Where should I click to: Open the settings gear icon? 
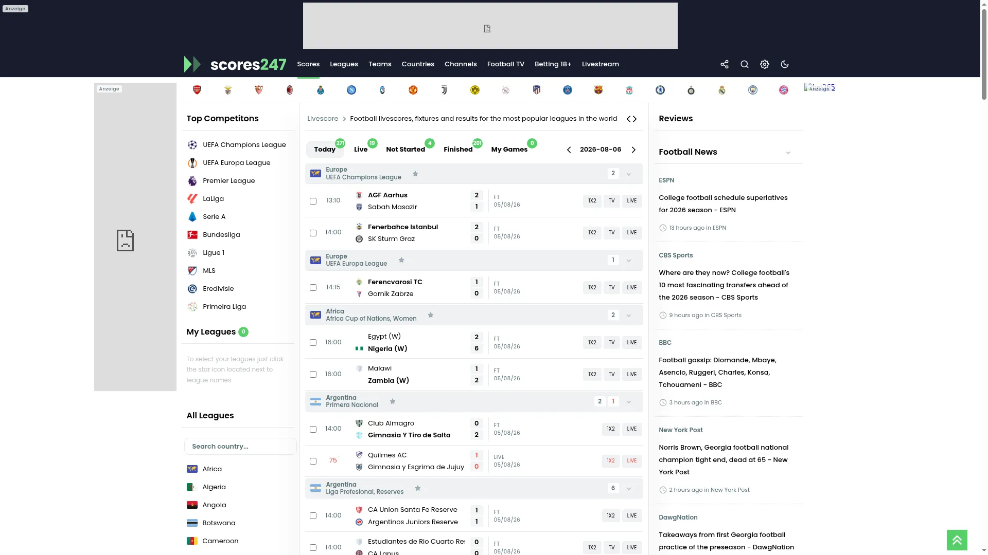tap(765, 64)
